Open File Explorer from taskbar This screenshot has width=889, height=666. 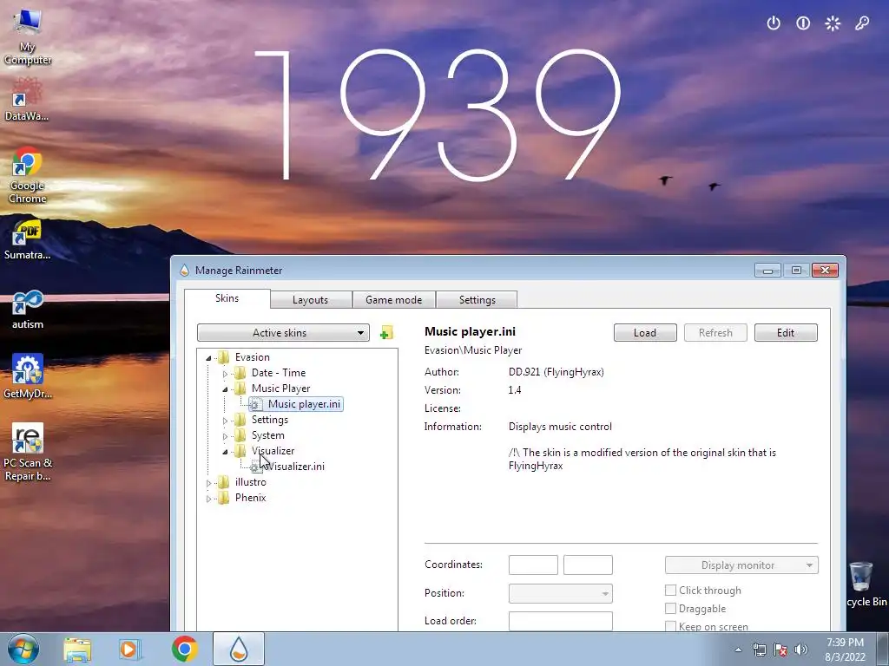coord(77,649)
